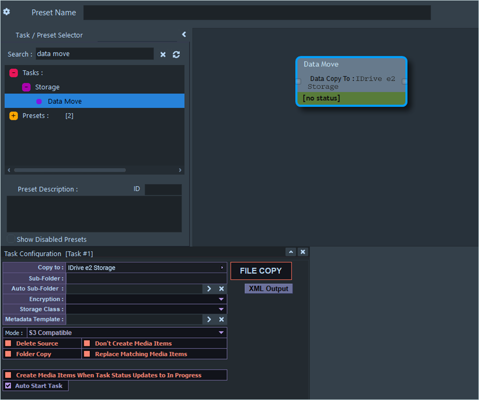Collapse the Storage tree node
The image size is (479, 400).
pyautogui.click(x=27, y=87)
